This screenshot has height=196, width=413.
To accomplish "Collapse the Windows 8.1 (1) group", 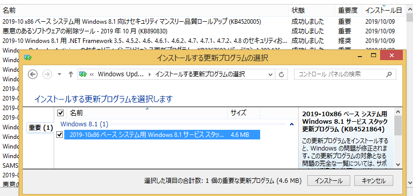I will point(292,124).
